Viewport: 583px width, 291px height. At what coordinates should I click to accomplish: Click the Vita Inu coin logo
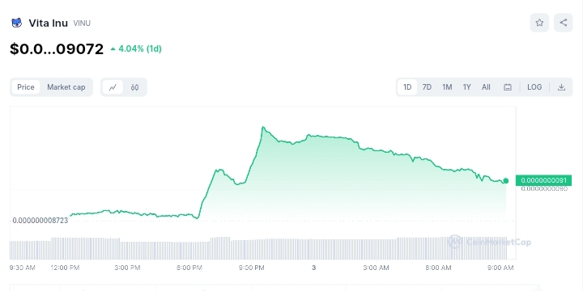(17, 23)
